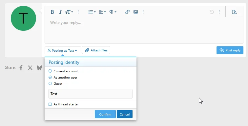Click the username field containing Test
248x126 pixels.
(x=91, y=94)
